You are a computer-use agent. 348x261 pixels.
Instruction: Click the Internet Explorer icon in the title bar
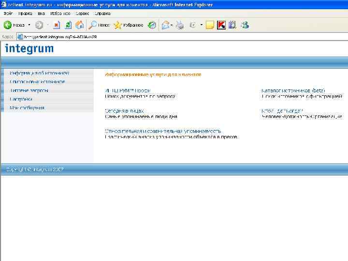click(x=4, y=4)
